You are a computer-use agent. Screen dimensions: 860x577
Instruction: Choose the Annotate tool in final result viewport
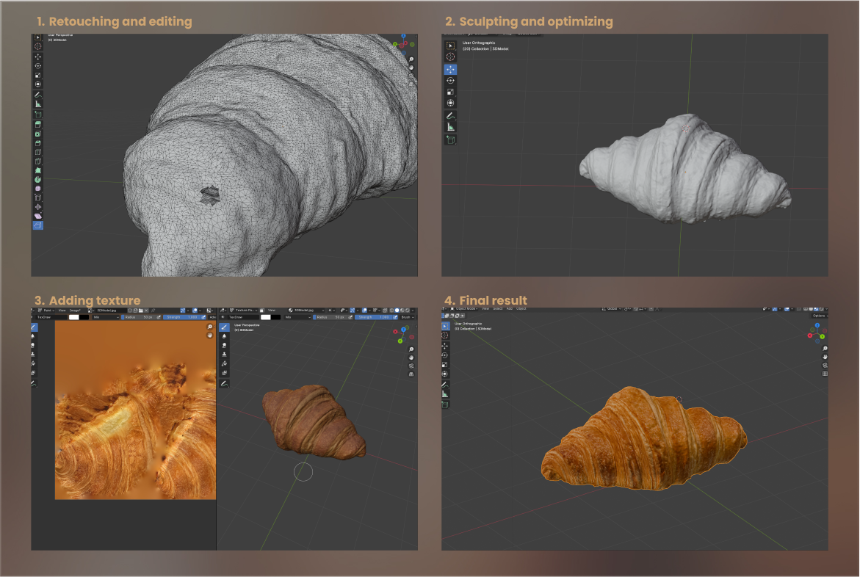click(445, 384)
